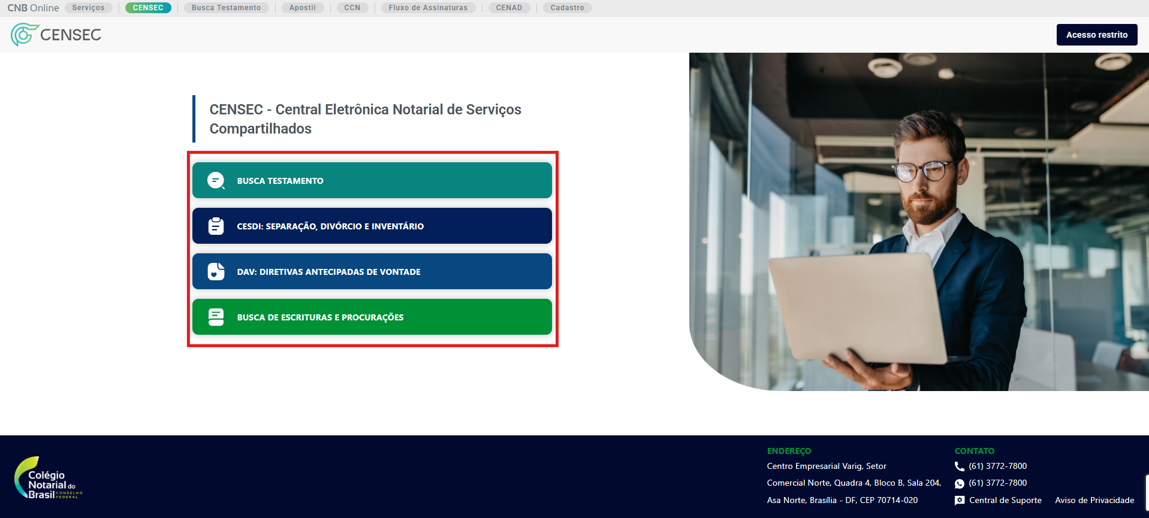Image resolution: width=1149 pixels, height=518 pixels.
Task: Click 'Comercial Norte, Quadra 4' address line
Action: coord(854,483)
